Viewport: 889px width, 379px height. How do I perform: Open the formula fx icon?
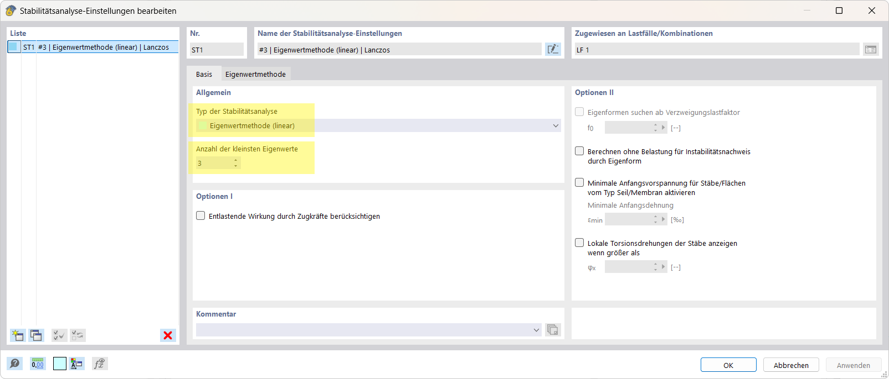pyautogui.click(x=100, y=364)
